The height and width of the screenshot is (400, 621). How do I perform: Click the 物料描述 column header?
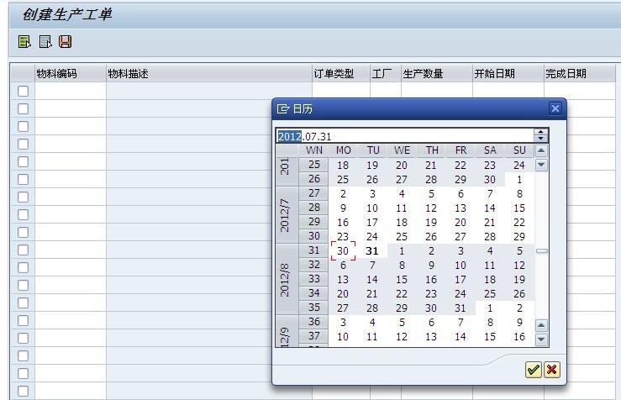(209, 74)
